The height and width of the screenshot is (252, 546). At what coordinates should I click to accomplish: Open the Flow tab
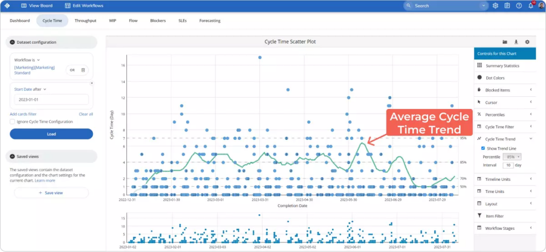click(133, 21)
